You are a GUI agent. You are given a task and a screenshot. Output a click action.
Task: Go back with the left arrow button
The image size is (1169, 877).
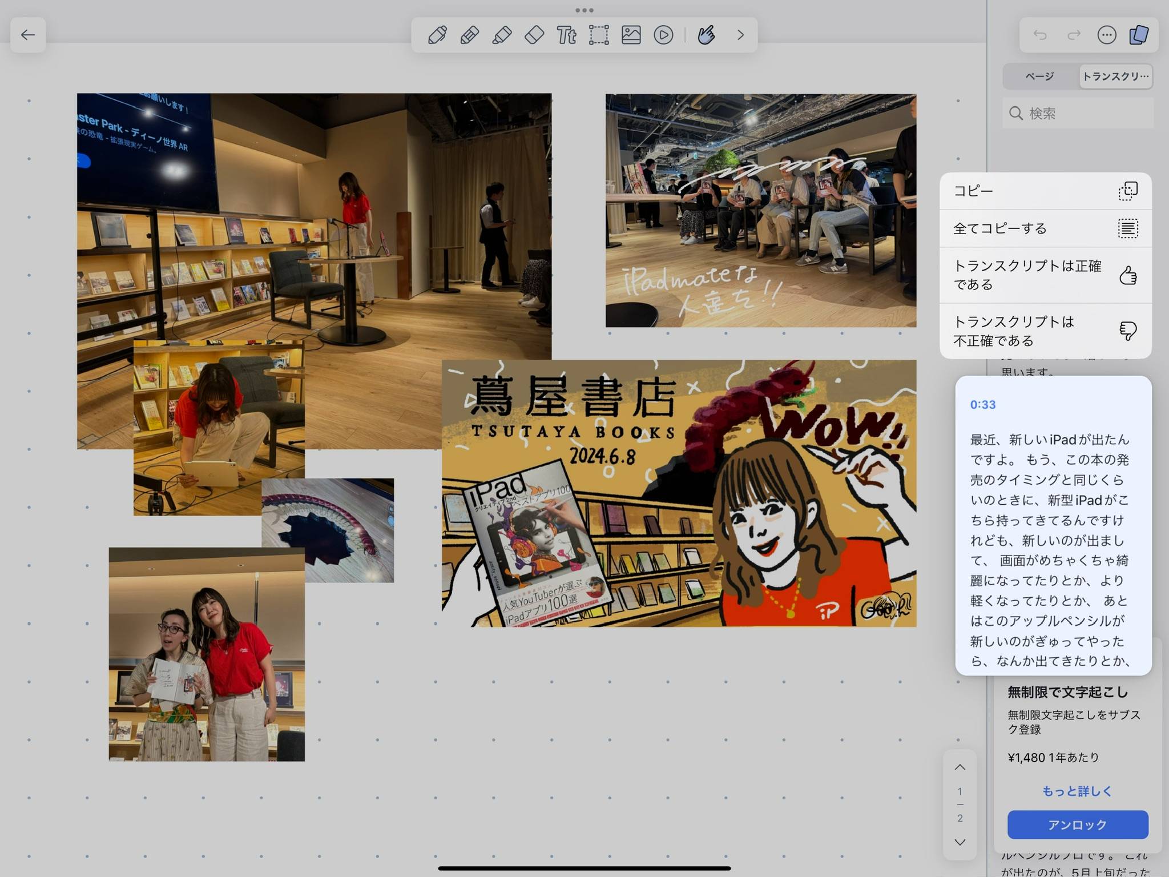(28, 35)
